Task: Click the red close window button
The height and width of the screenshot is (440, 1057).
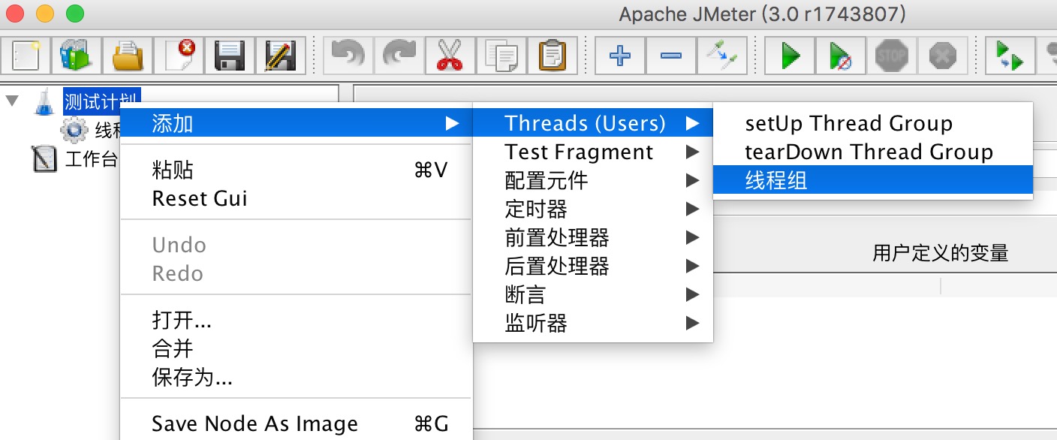Action: pyautogui.click(x=14, y=14)
